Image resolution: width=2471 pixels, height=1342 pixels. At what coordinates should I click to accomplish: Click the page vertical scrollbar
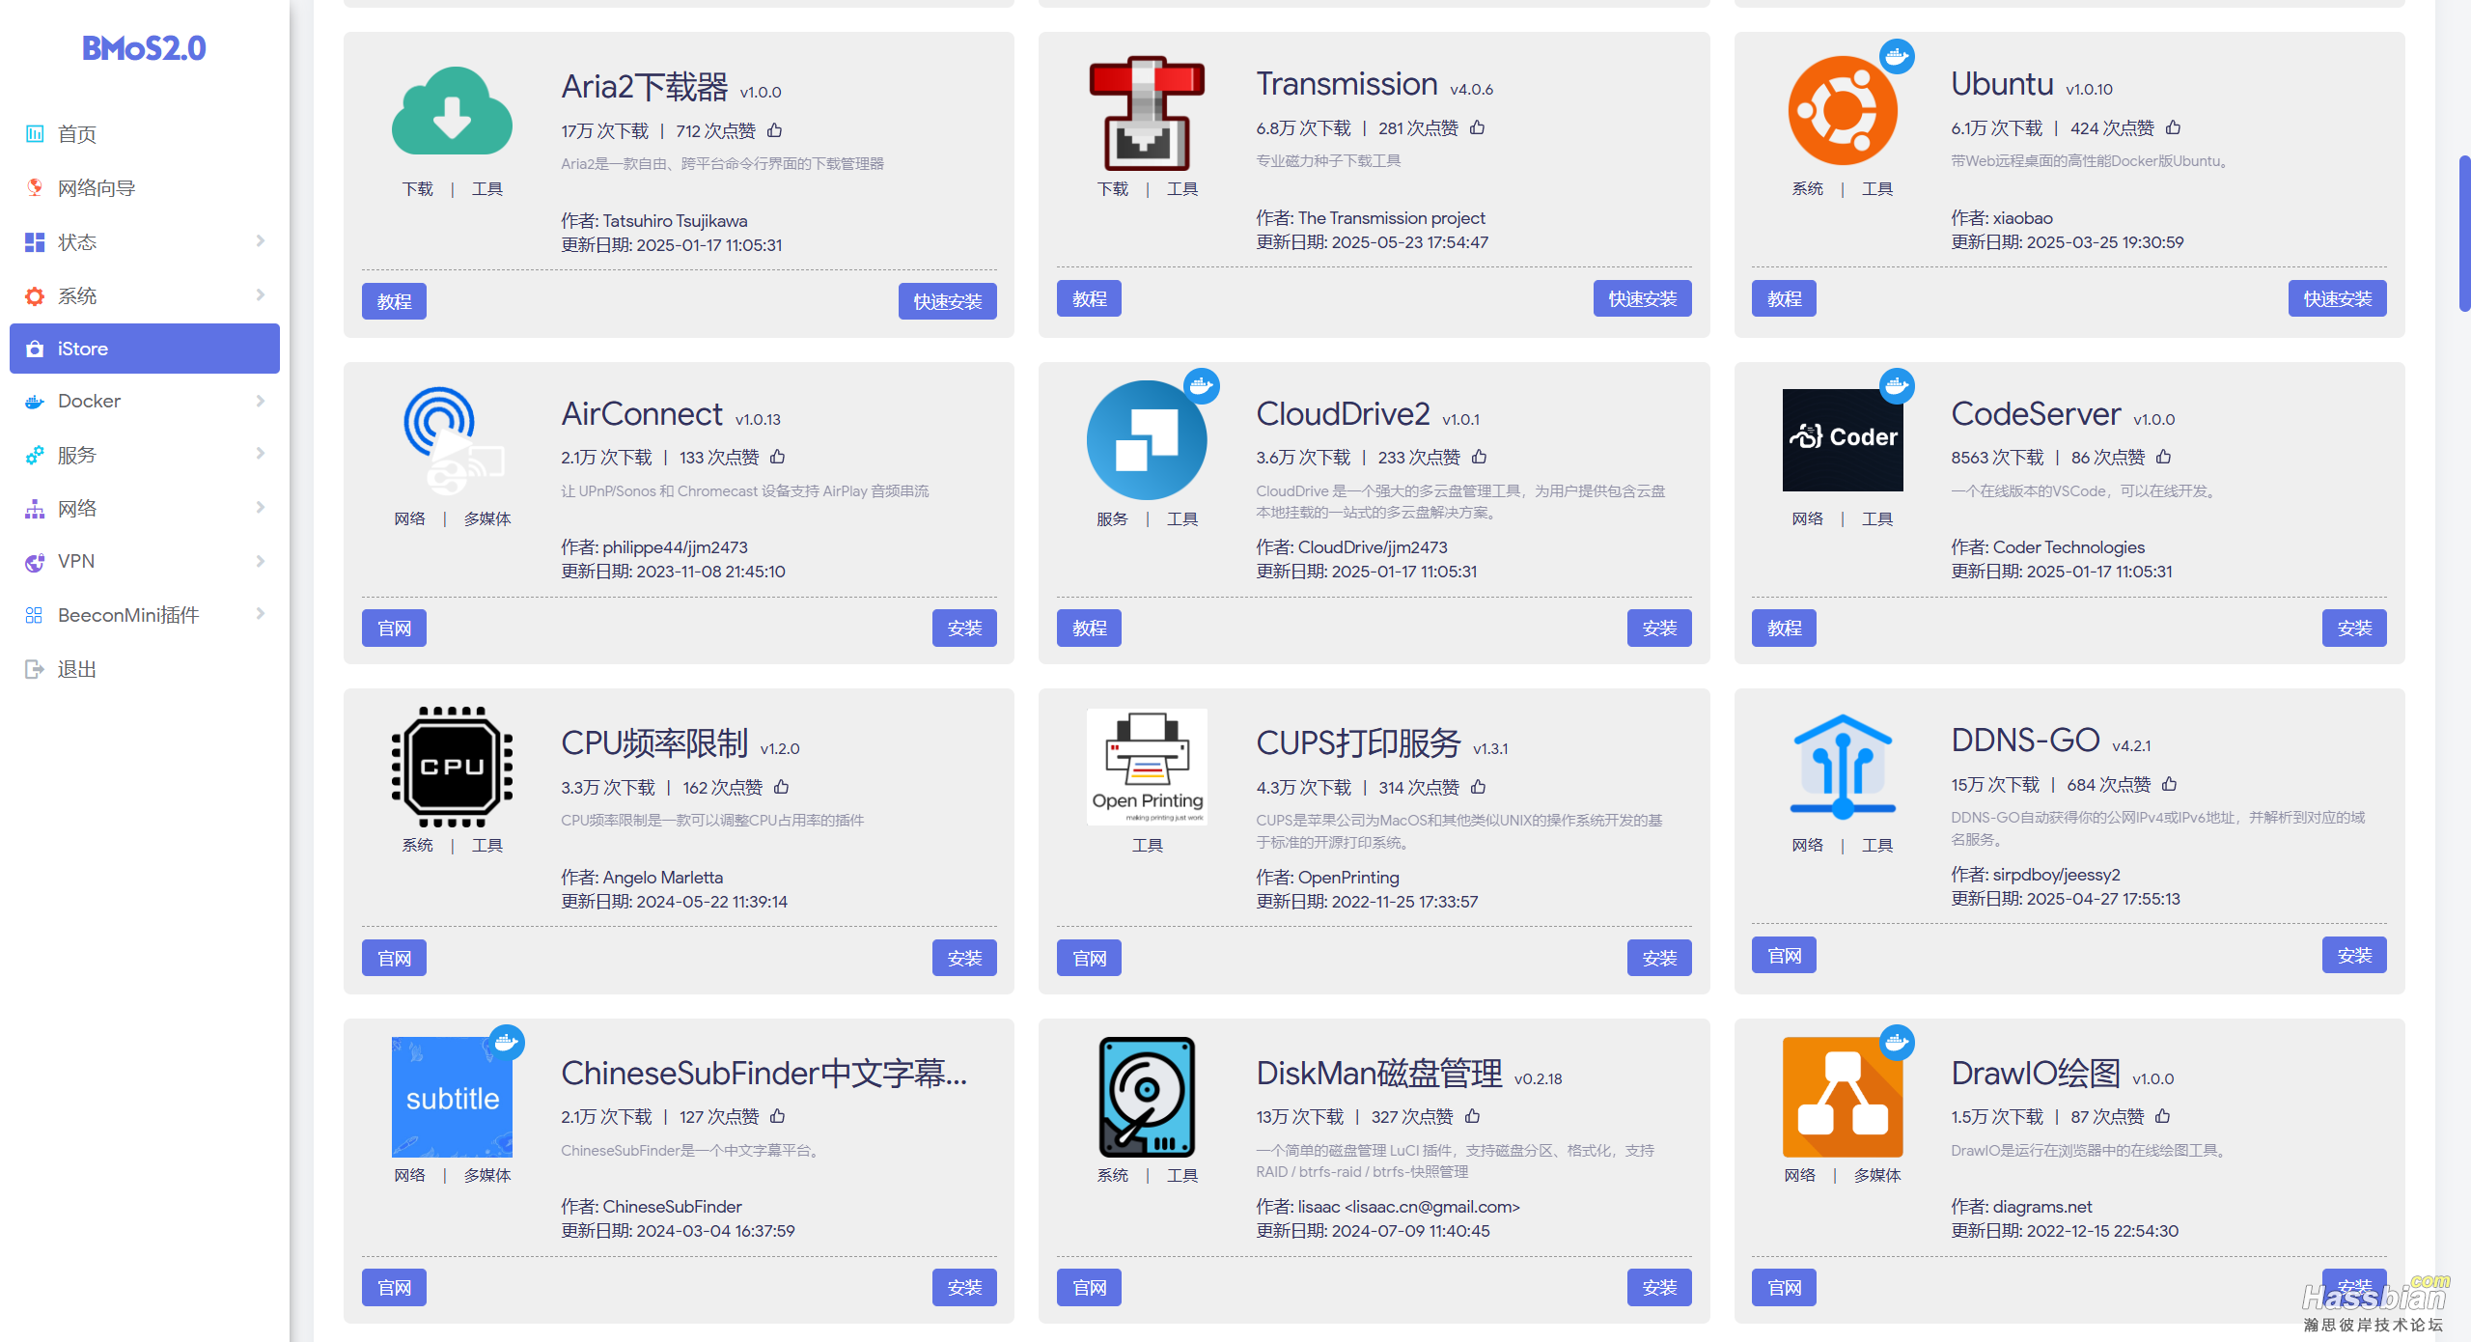(x=2463, y=232)
